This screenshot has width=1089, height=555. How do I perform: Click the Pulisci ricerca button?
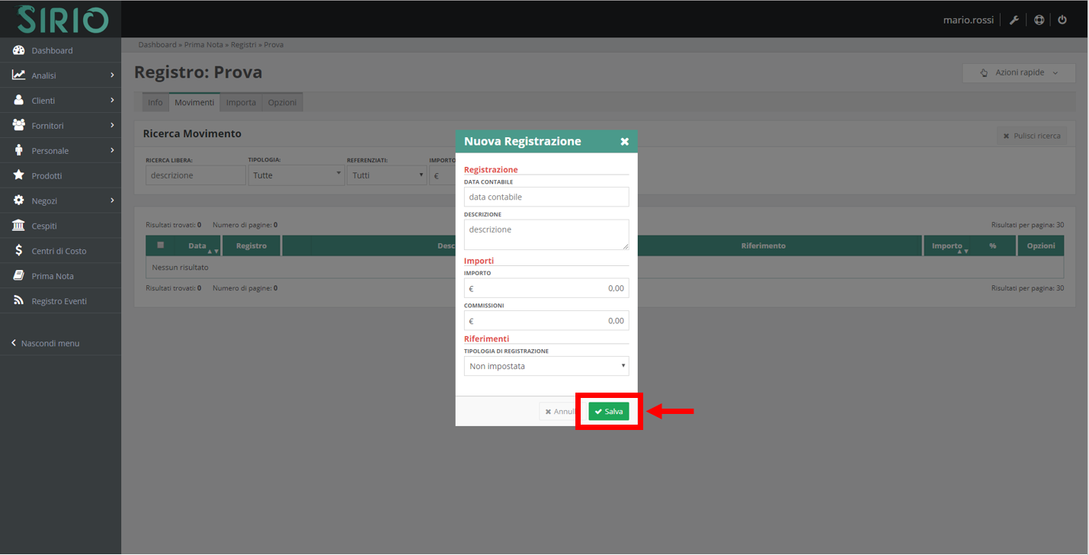1032,136
